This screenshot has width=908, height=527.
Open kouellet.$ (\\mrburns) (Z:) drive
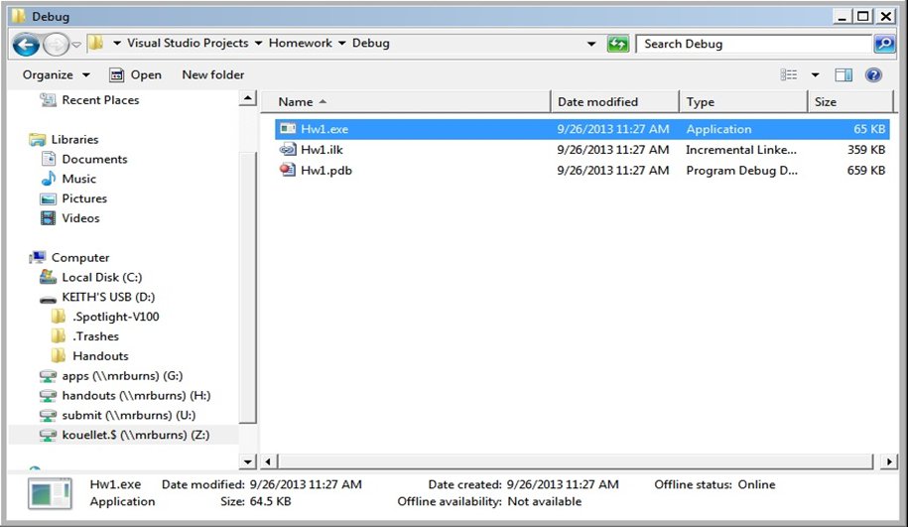click(x=136, y=435)
